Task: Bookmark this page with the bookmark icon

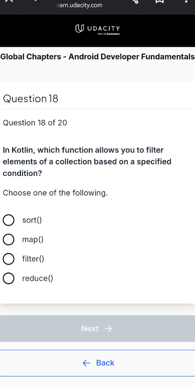Action: [160, 1]
